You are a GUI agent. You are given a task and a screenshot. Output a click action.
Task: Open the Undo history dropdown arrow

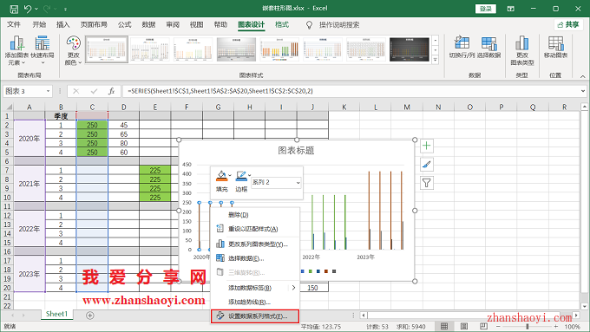(x=36, y=9)
